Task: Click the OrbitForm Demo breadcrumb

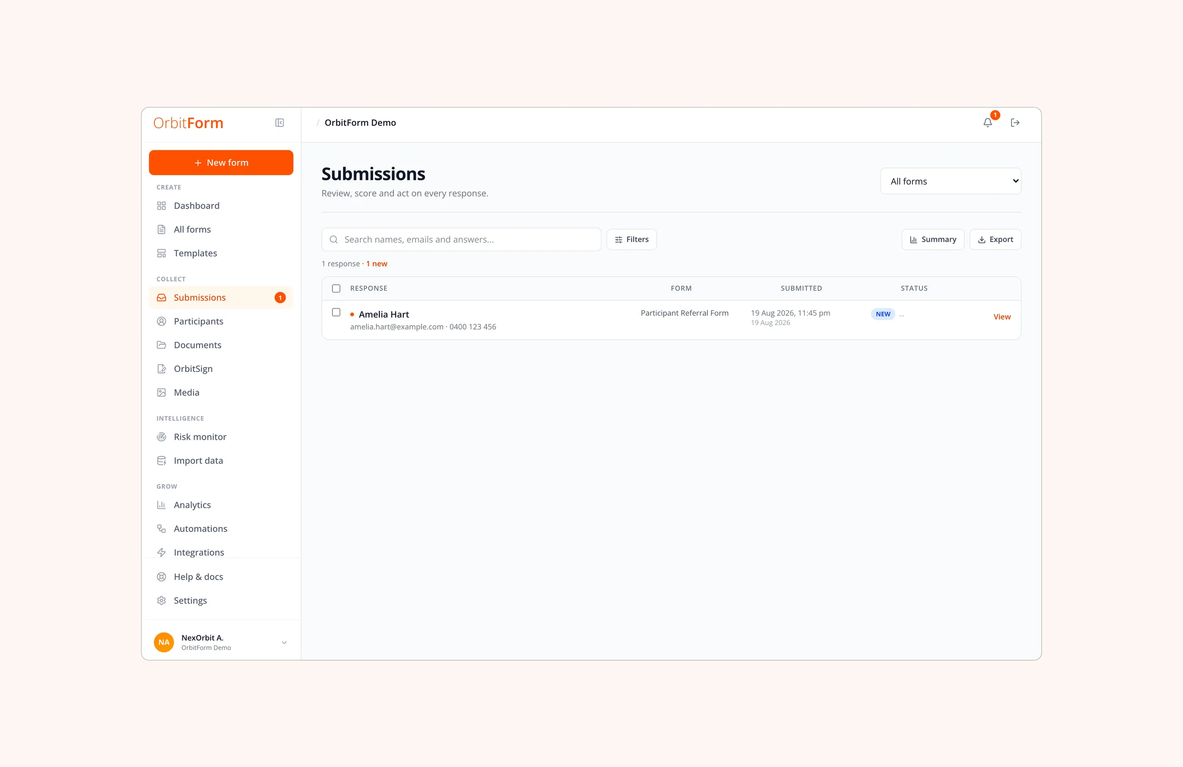Action: pyautogui.click(x=360, y=123)
